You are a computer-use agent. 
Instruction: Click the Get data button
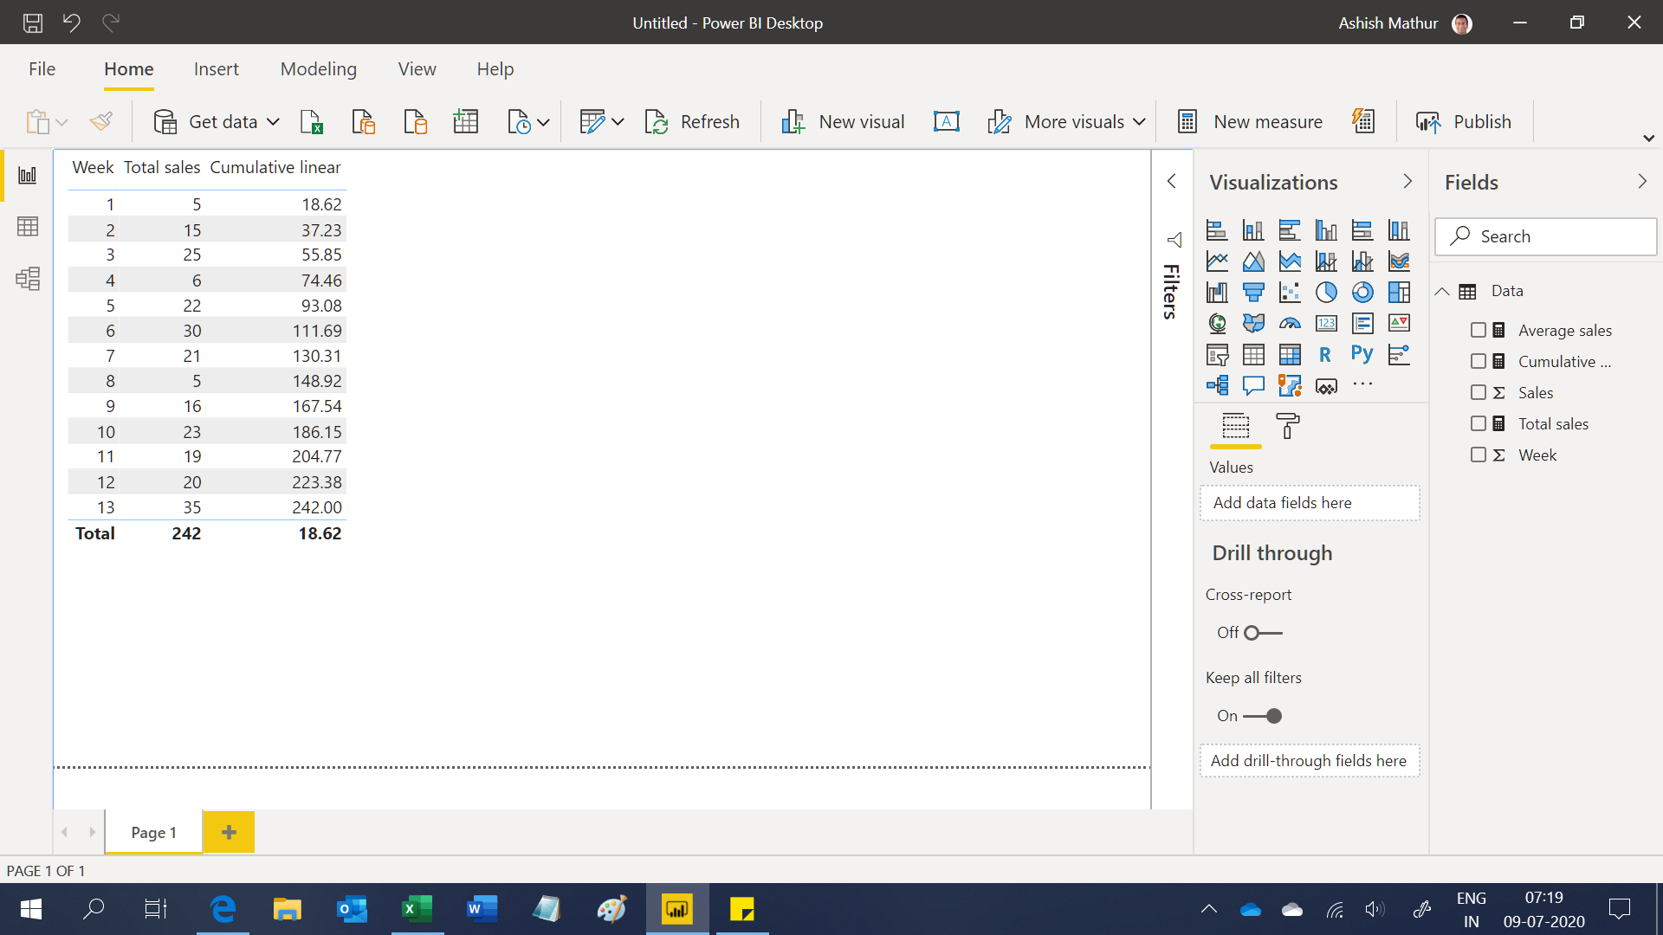(x=206, y=122)
